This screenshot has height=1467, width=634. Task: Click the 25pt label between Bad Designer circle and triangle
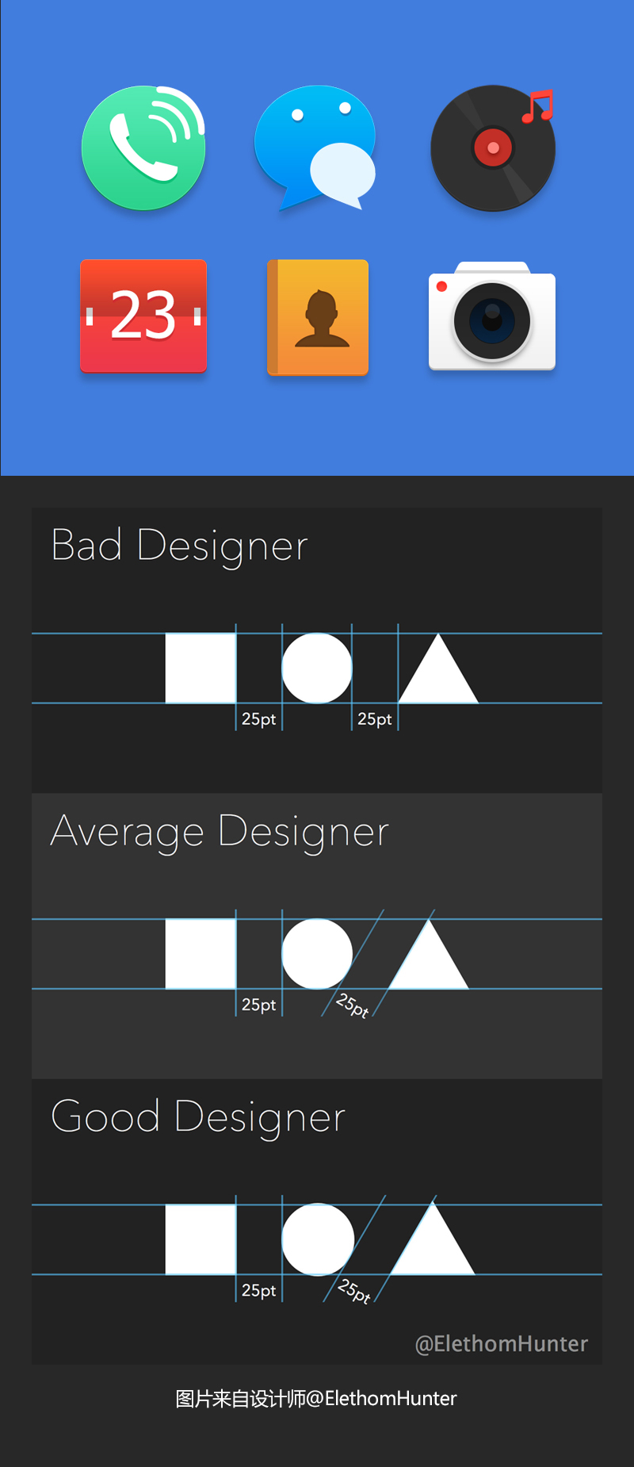(x=374, y=719)
